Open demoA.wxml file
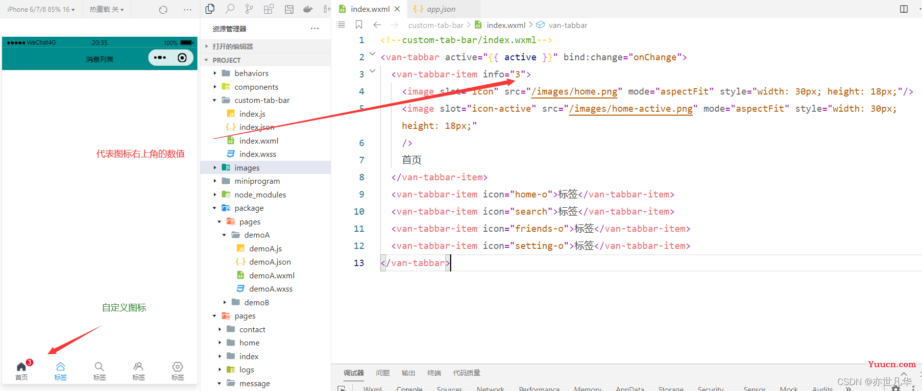Screen dimensions: 922x391 pos(272,275)
